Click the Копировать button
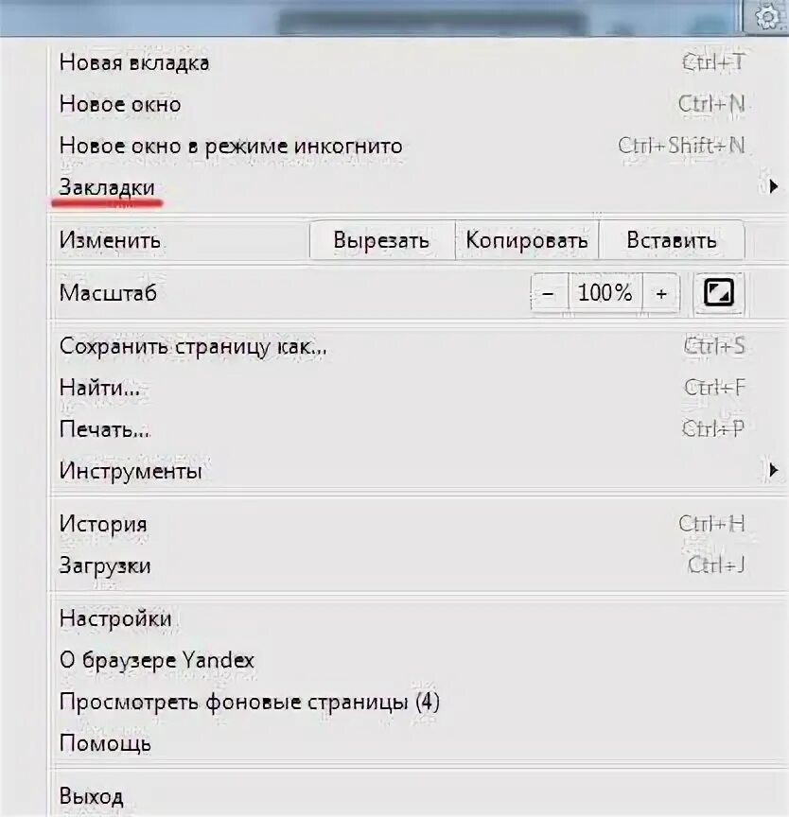 point(527,240)
